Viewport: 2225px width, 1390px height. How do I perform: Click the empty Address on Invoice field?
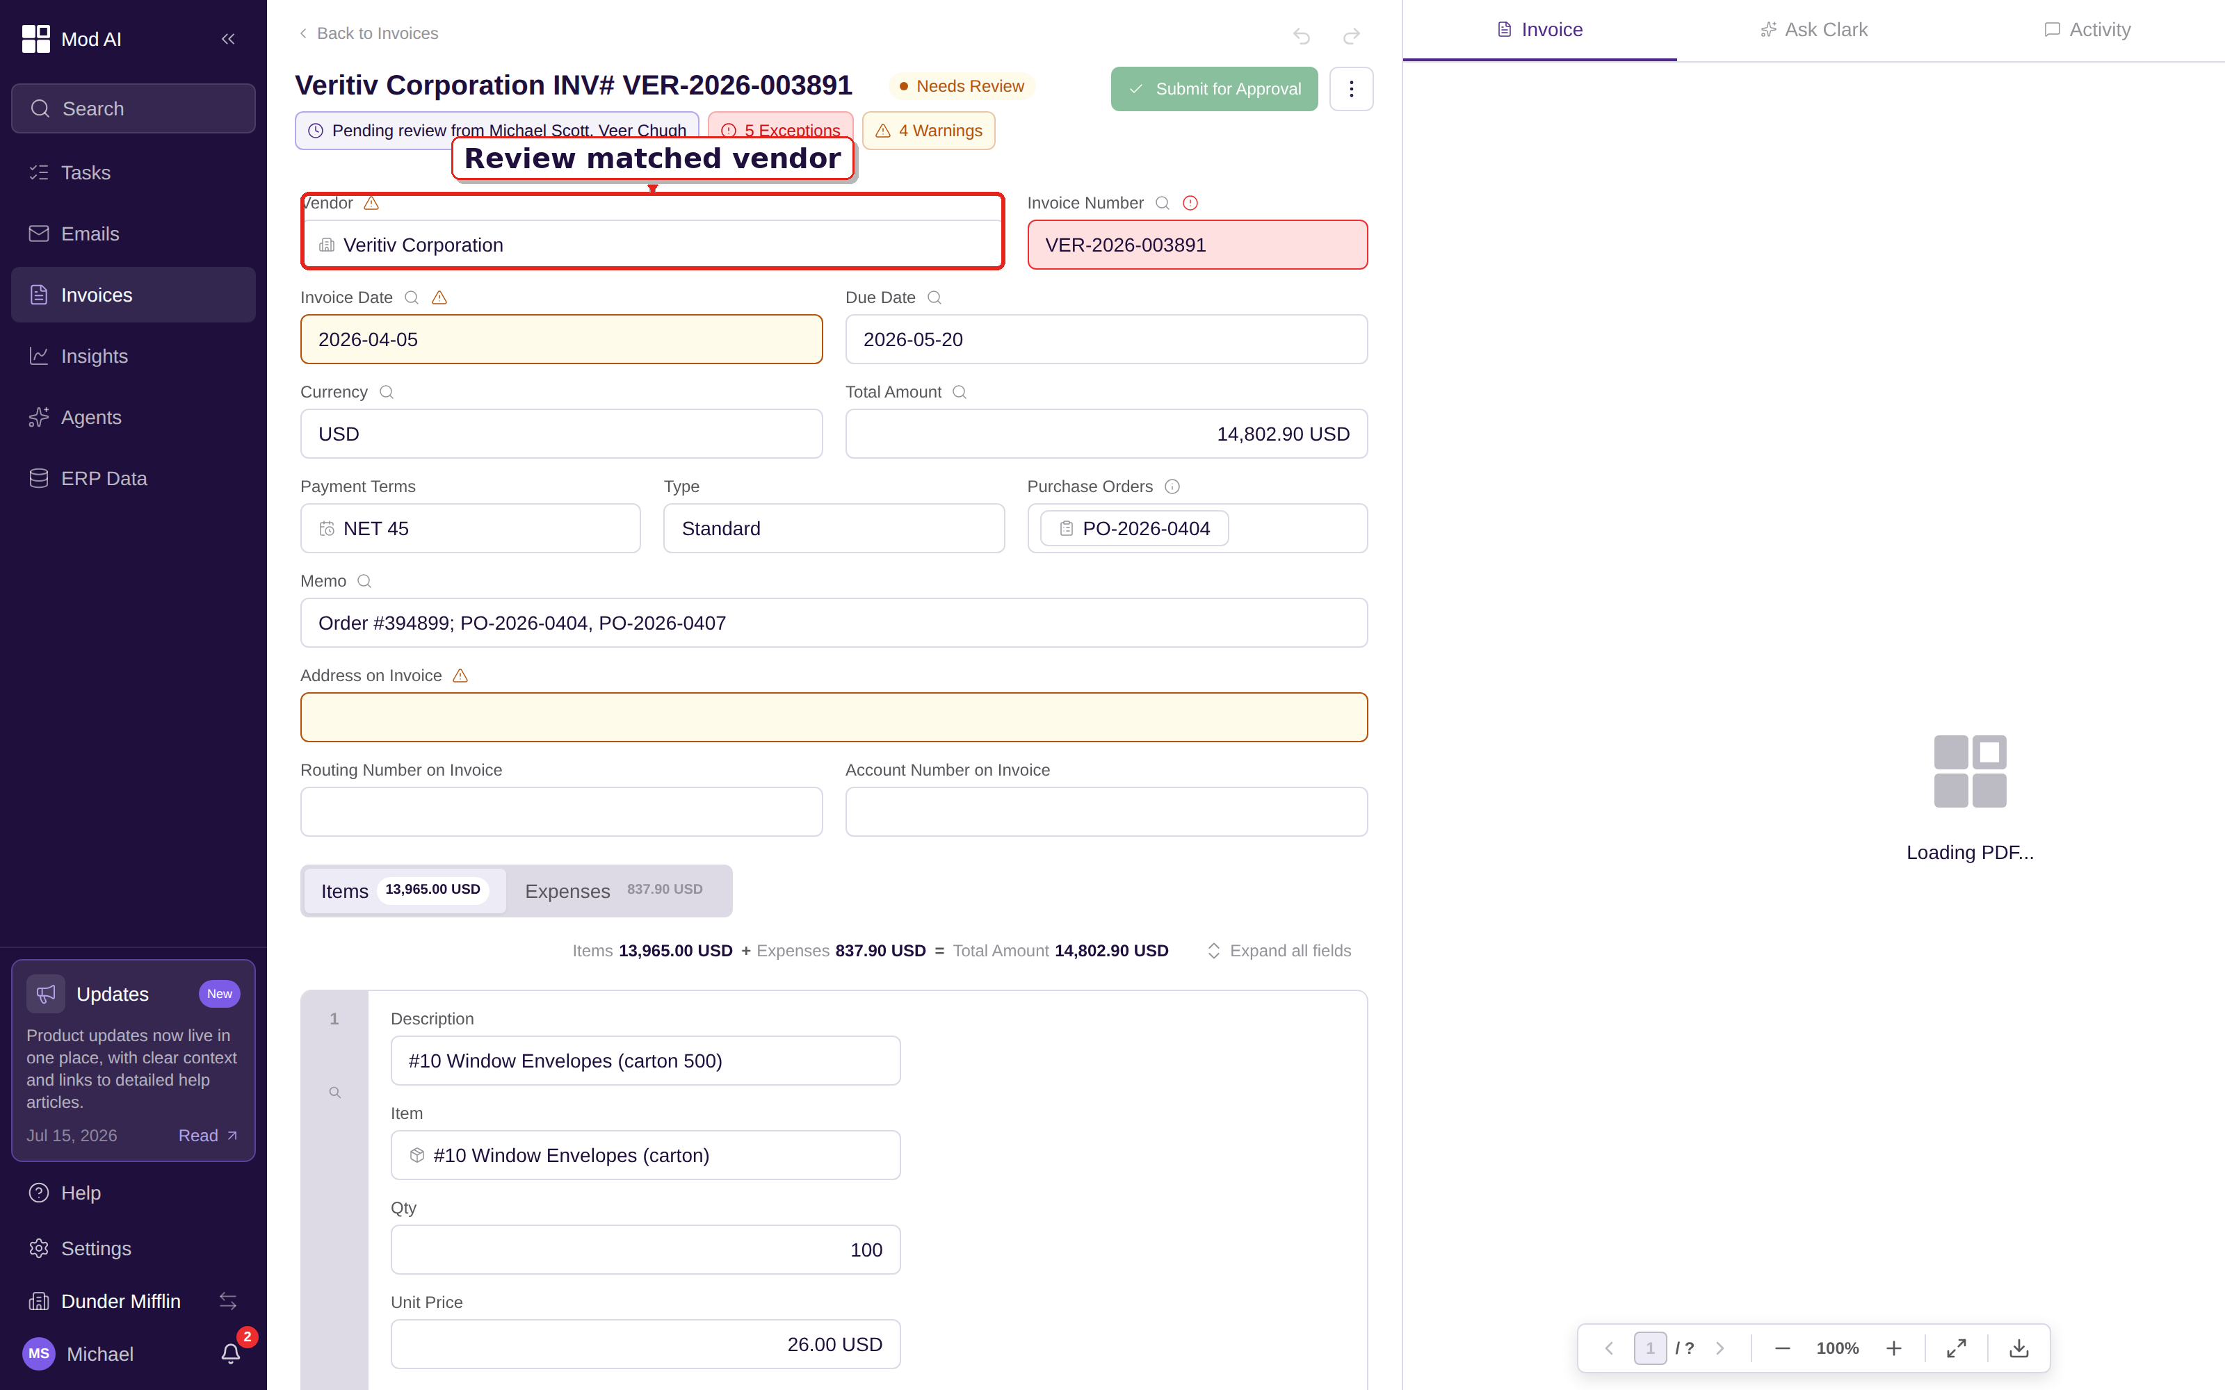point(834,717)
